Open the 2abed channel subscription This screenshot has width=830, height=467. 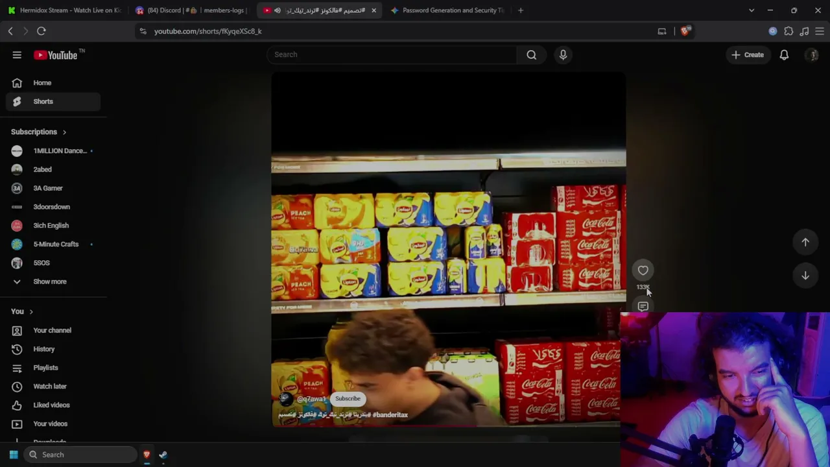point(53,170)
